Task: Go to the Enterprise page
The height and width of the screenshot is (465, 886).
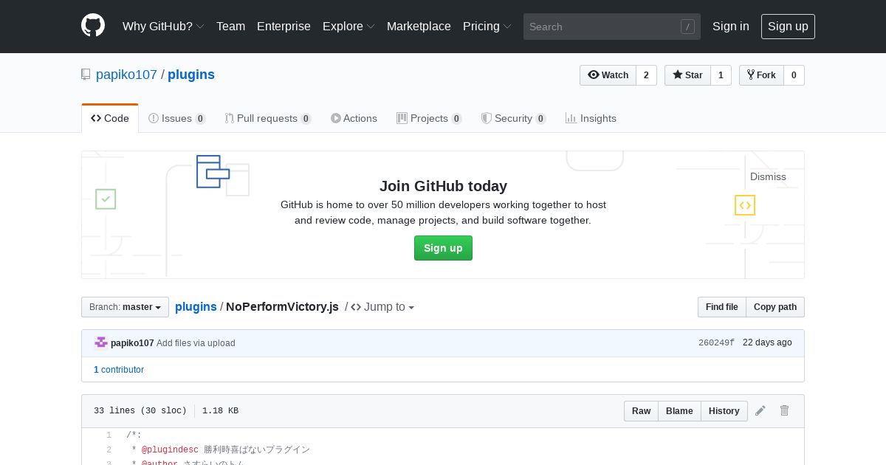Action: pos(284,27)
